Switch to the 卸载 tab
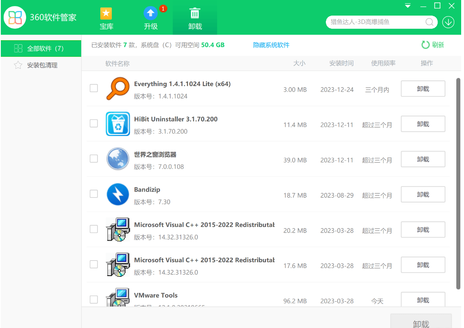Screen dimensions: 464x328 click(x=195, y=18)
